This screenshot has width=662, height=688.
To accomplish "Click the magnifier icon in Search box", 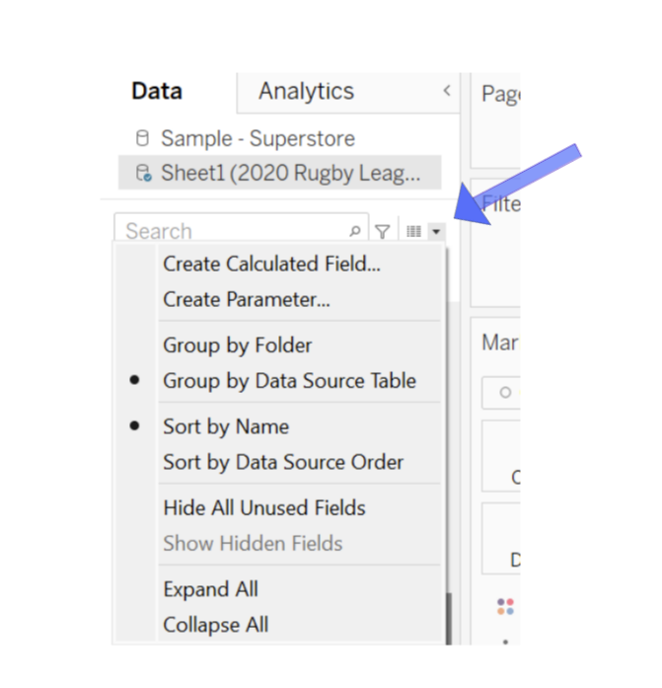I will tap(355, 231).
